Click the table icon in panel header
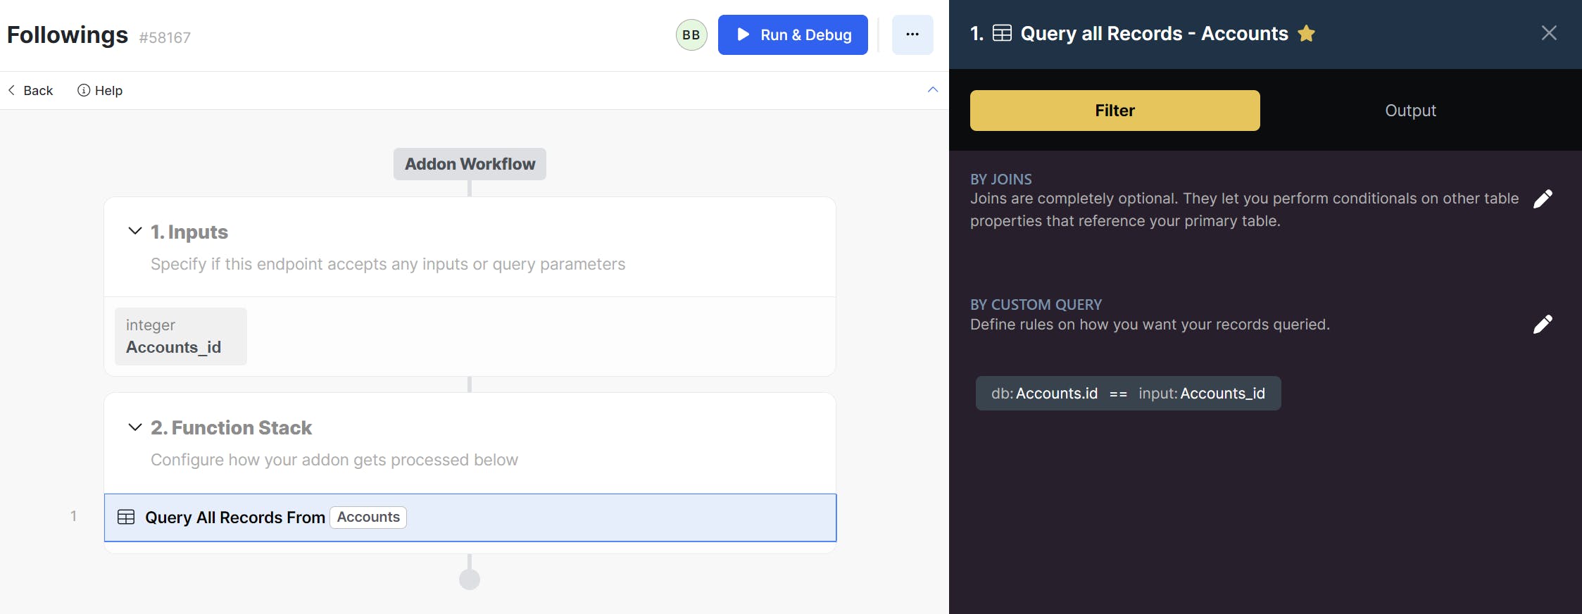Viewport: 1582px width, 614px height. [1002, 33]
